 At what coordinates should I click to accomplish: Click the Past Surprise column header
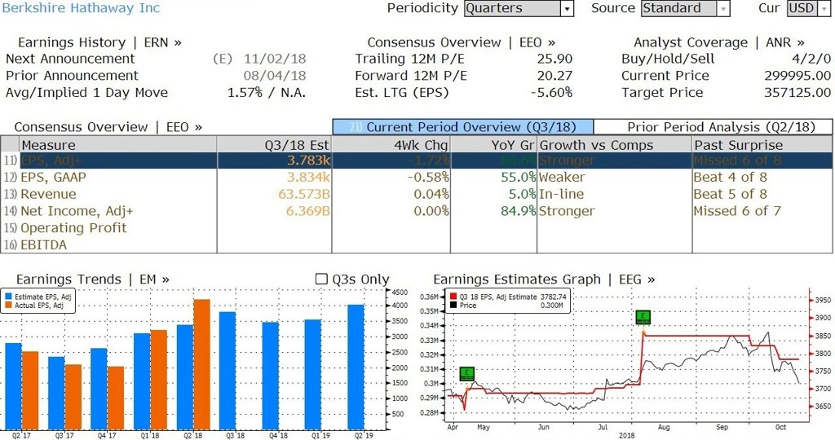click(x=762, y=145)
